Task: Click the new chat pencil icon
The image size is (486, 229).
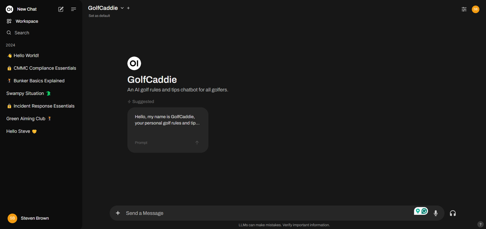Action: coord(61,9)
